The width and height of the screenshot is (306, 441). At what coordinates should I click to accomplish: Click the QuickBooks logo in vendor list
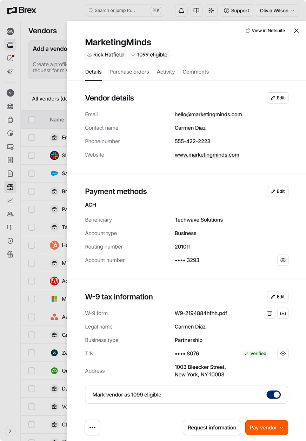click(x=54, y=371)
